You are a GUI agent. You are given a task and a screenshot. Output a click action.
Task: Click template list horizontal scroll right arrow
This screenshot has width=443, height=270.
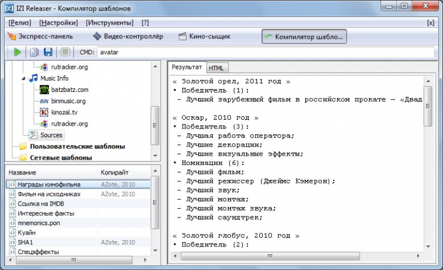[x=145, y=260]
